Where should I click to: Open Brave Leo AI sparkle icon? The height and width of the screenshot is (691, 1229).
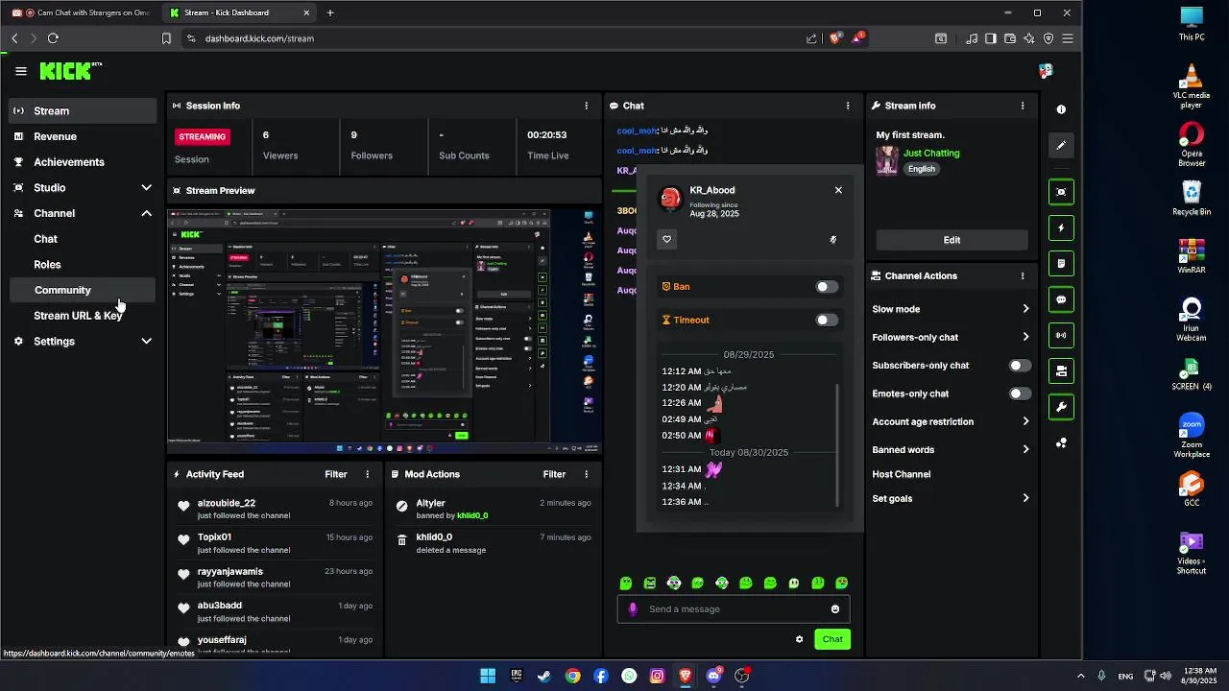click(1029, 38)
